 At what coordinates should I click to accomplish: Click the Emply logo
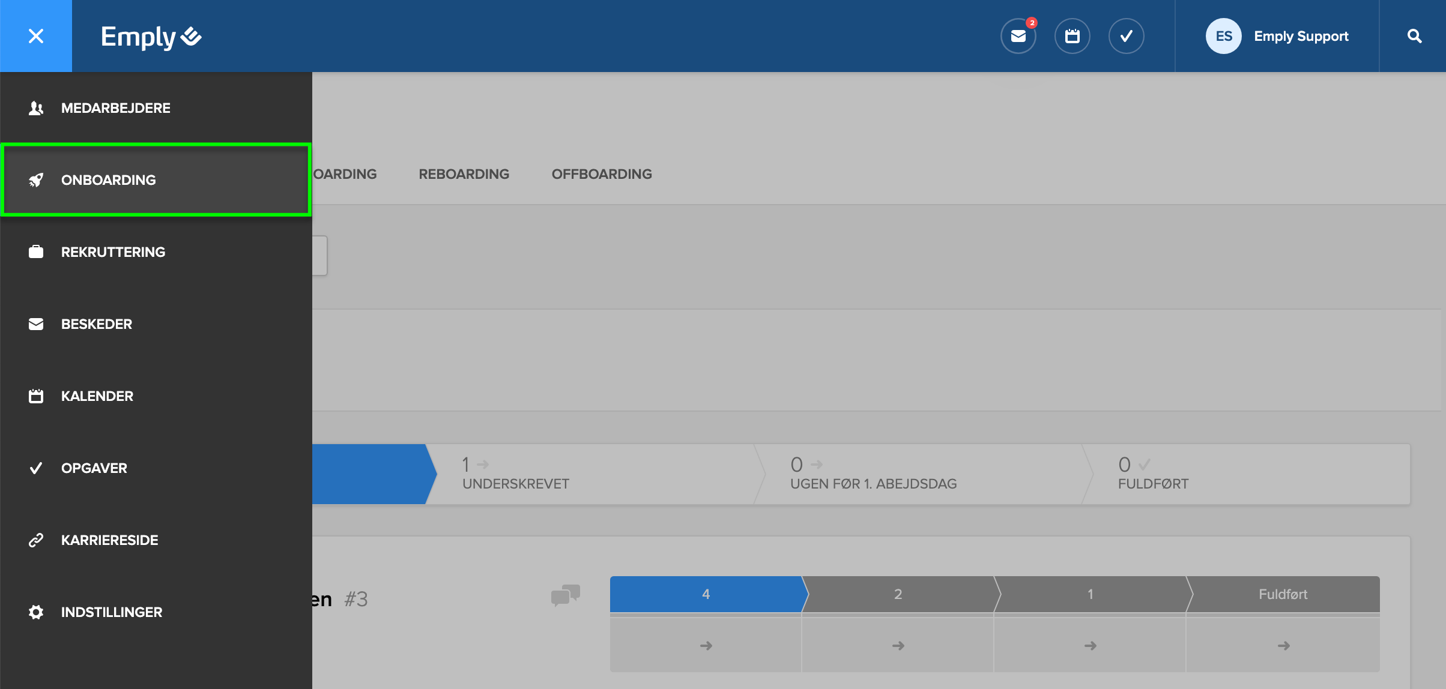point(151,37)
